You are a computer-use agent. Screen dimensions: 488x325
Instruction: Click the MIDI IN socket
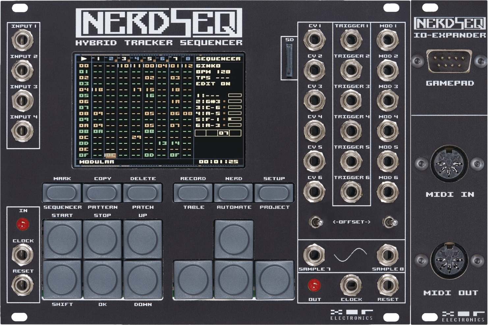(449, 164)
